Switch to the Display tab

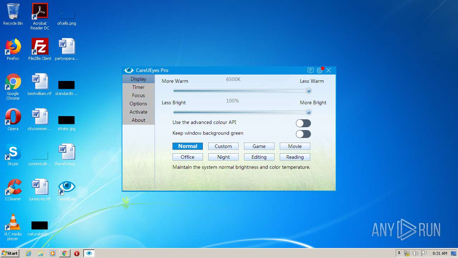[x=138, y=79]
